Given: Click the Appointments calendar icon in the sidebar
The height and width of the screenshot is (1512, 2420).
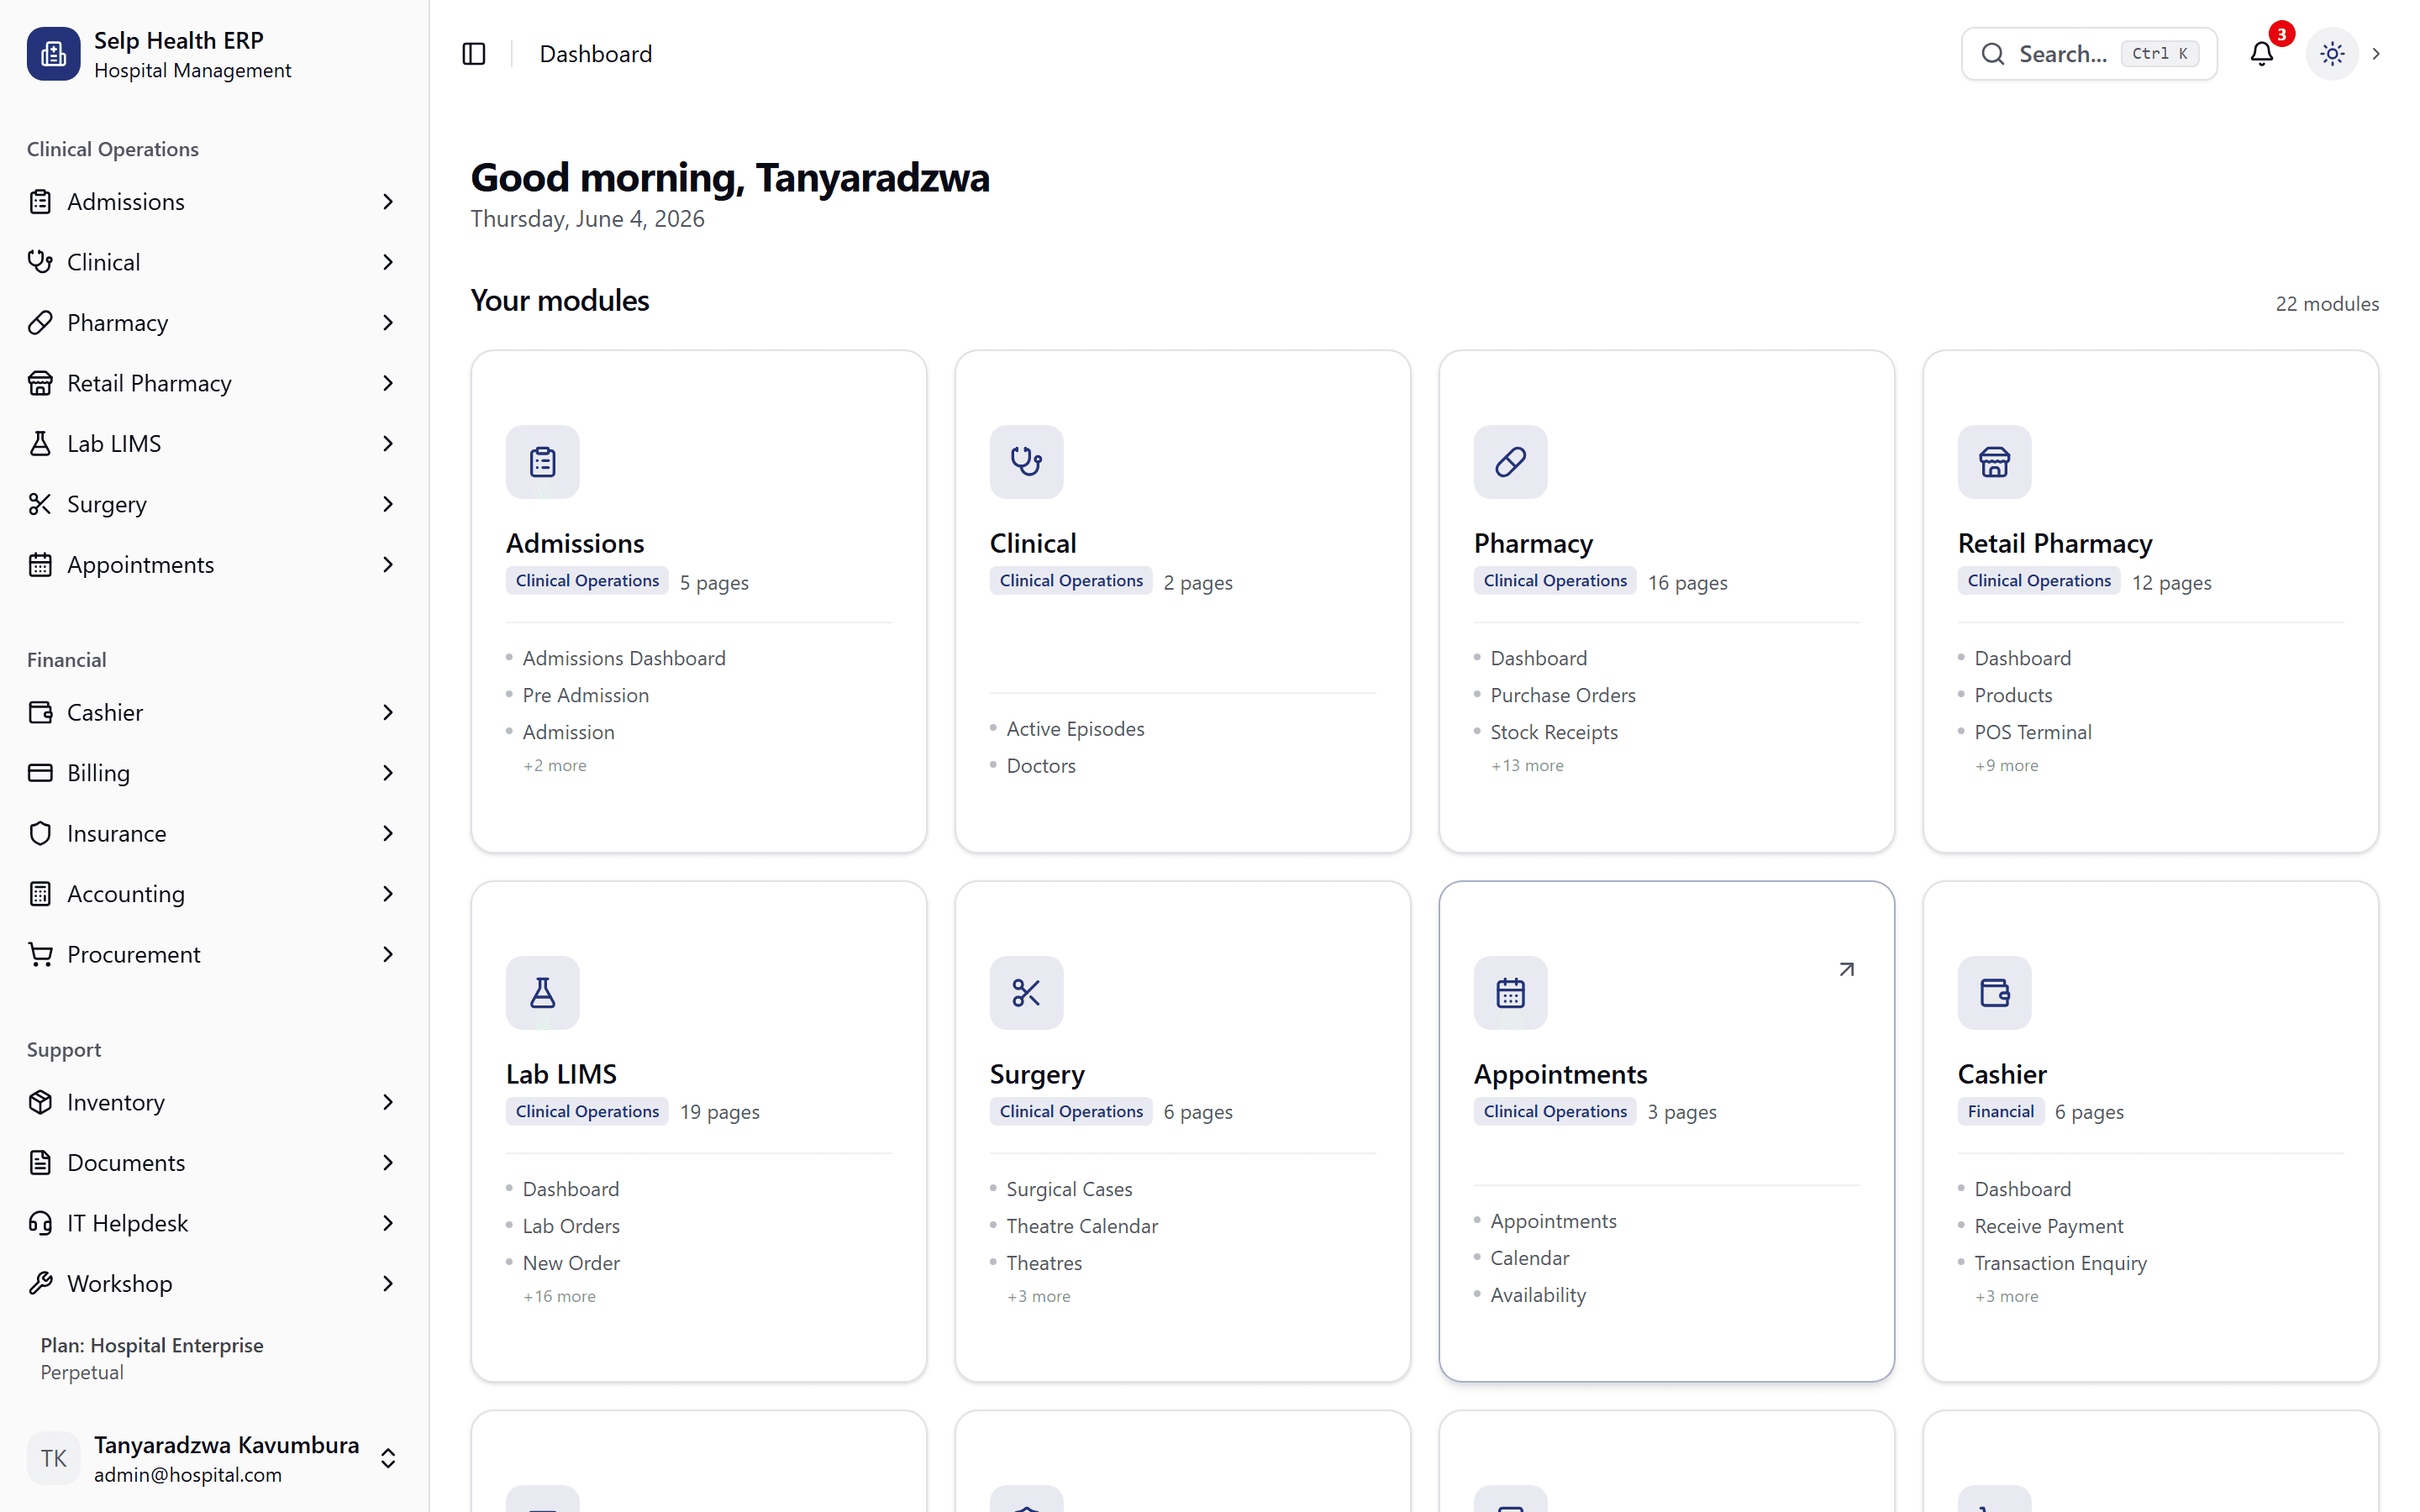Looking at the screenshot, I should tap(40, 565).
